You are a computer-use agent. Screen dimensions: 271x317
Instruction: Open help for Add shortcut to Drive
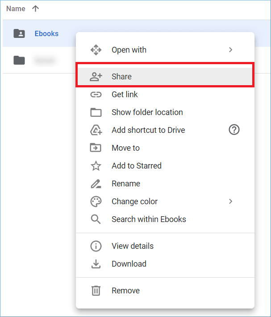coord(234,130)
